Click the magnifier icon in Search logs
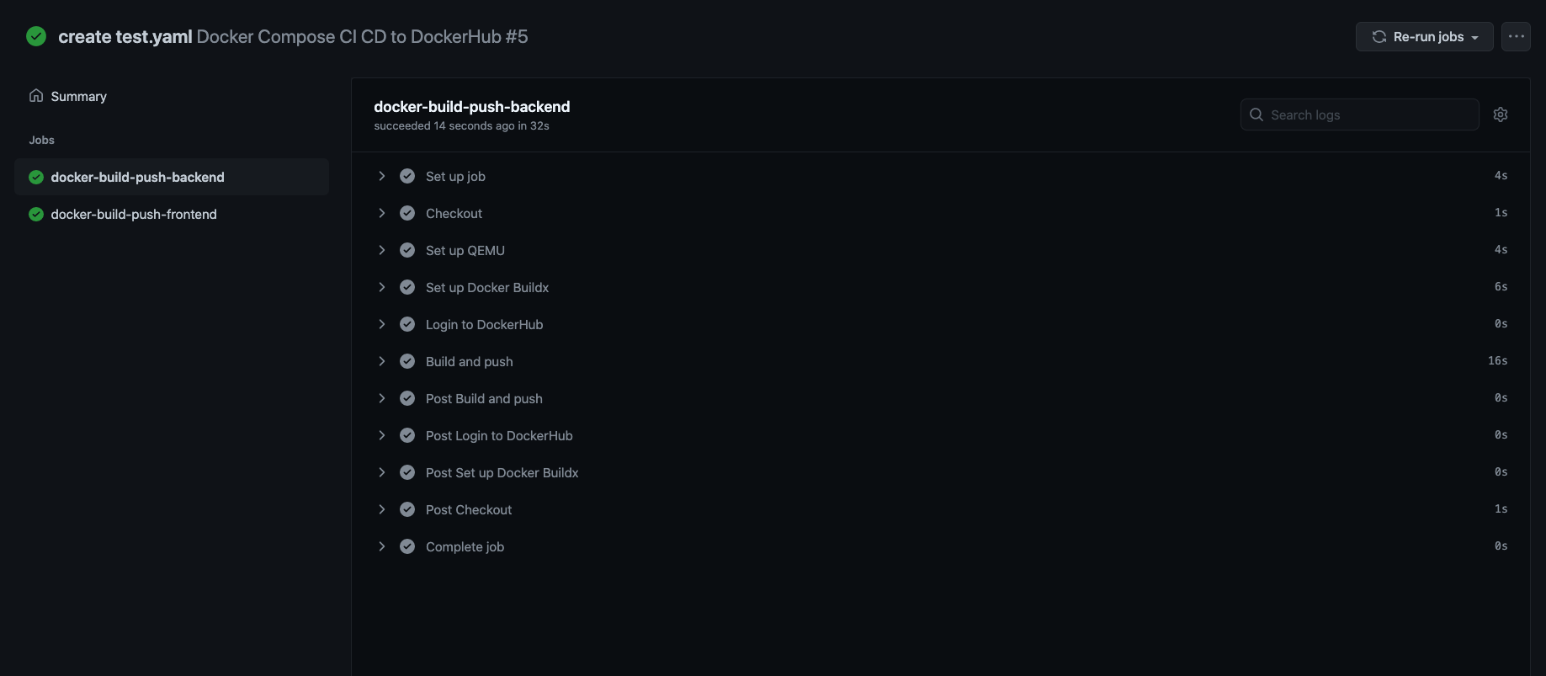The height and width of the screenshot is (676, 1546). click(x=1256, y=114)
